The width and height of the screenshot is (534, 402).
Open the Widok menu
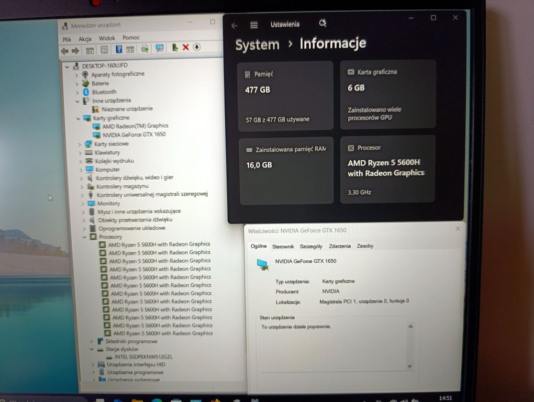pos(107,38)
